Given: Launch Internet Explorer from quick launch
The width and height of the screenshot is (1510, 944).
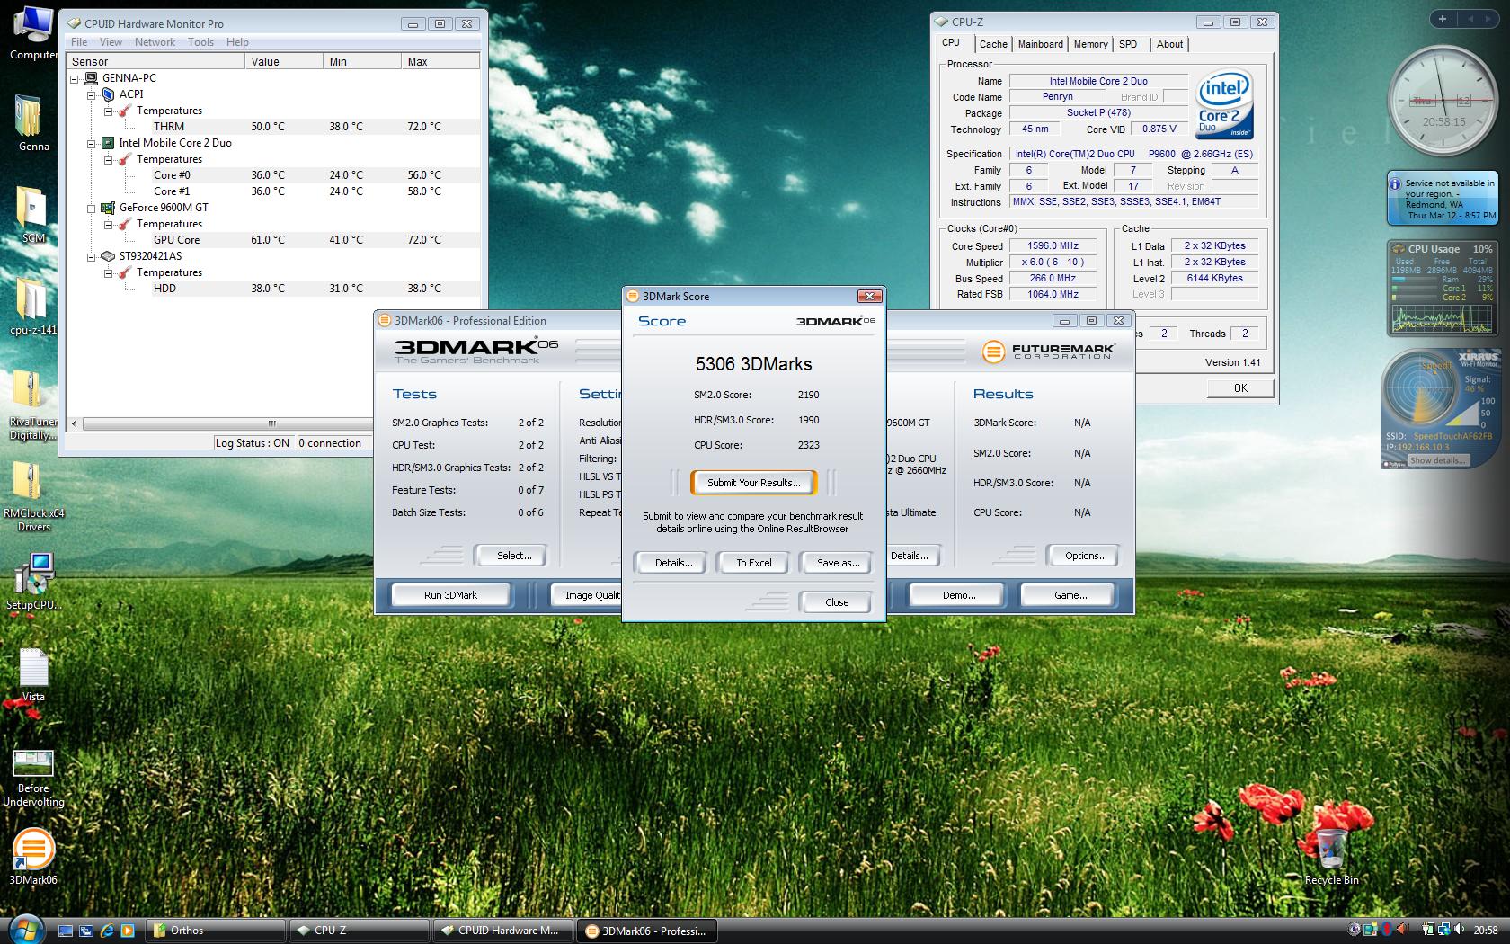Looking at the screenshot, I should (x=107, y=931).
